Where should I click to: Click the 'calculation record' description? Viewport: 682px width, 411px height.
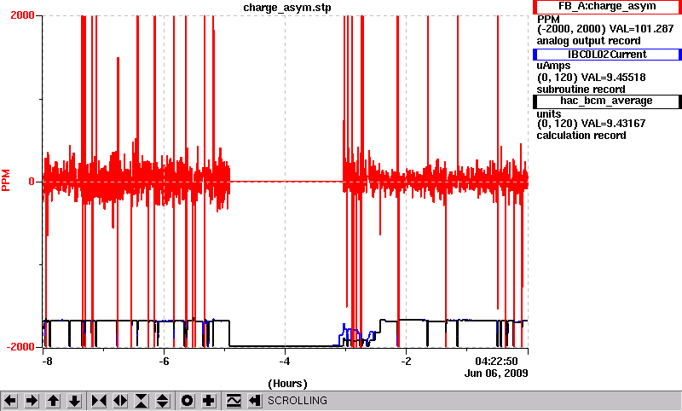coord(581,136)
